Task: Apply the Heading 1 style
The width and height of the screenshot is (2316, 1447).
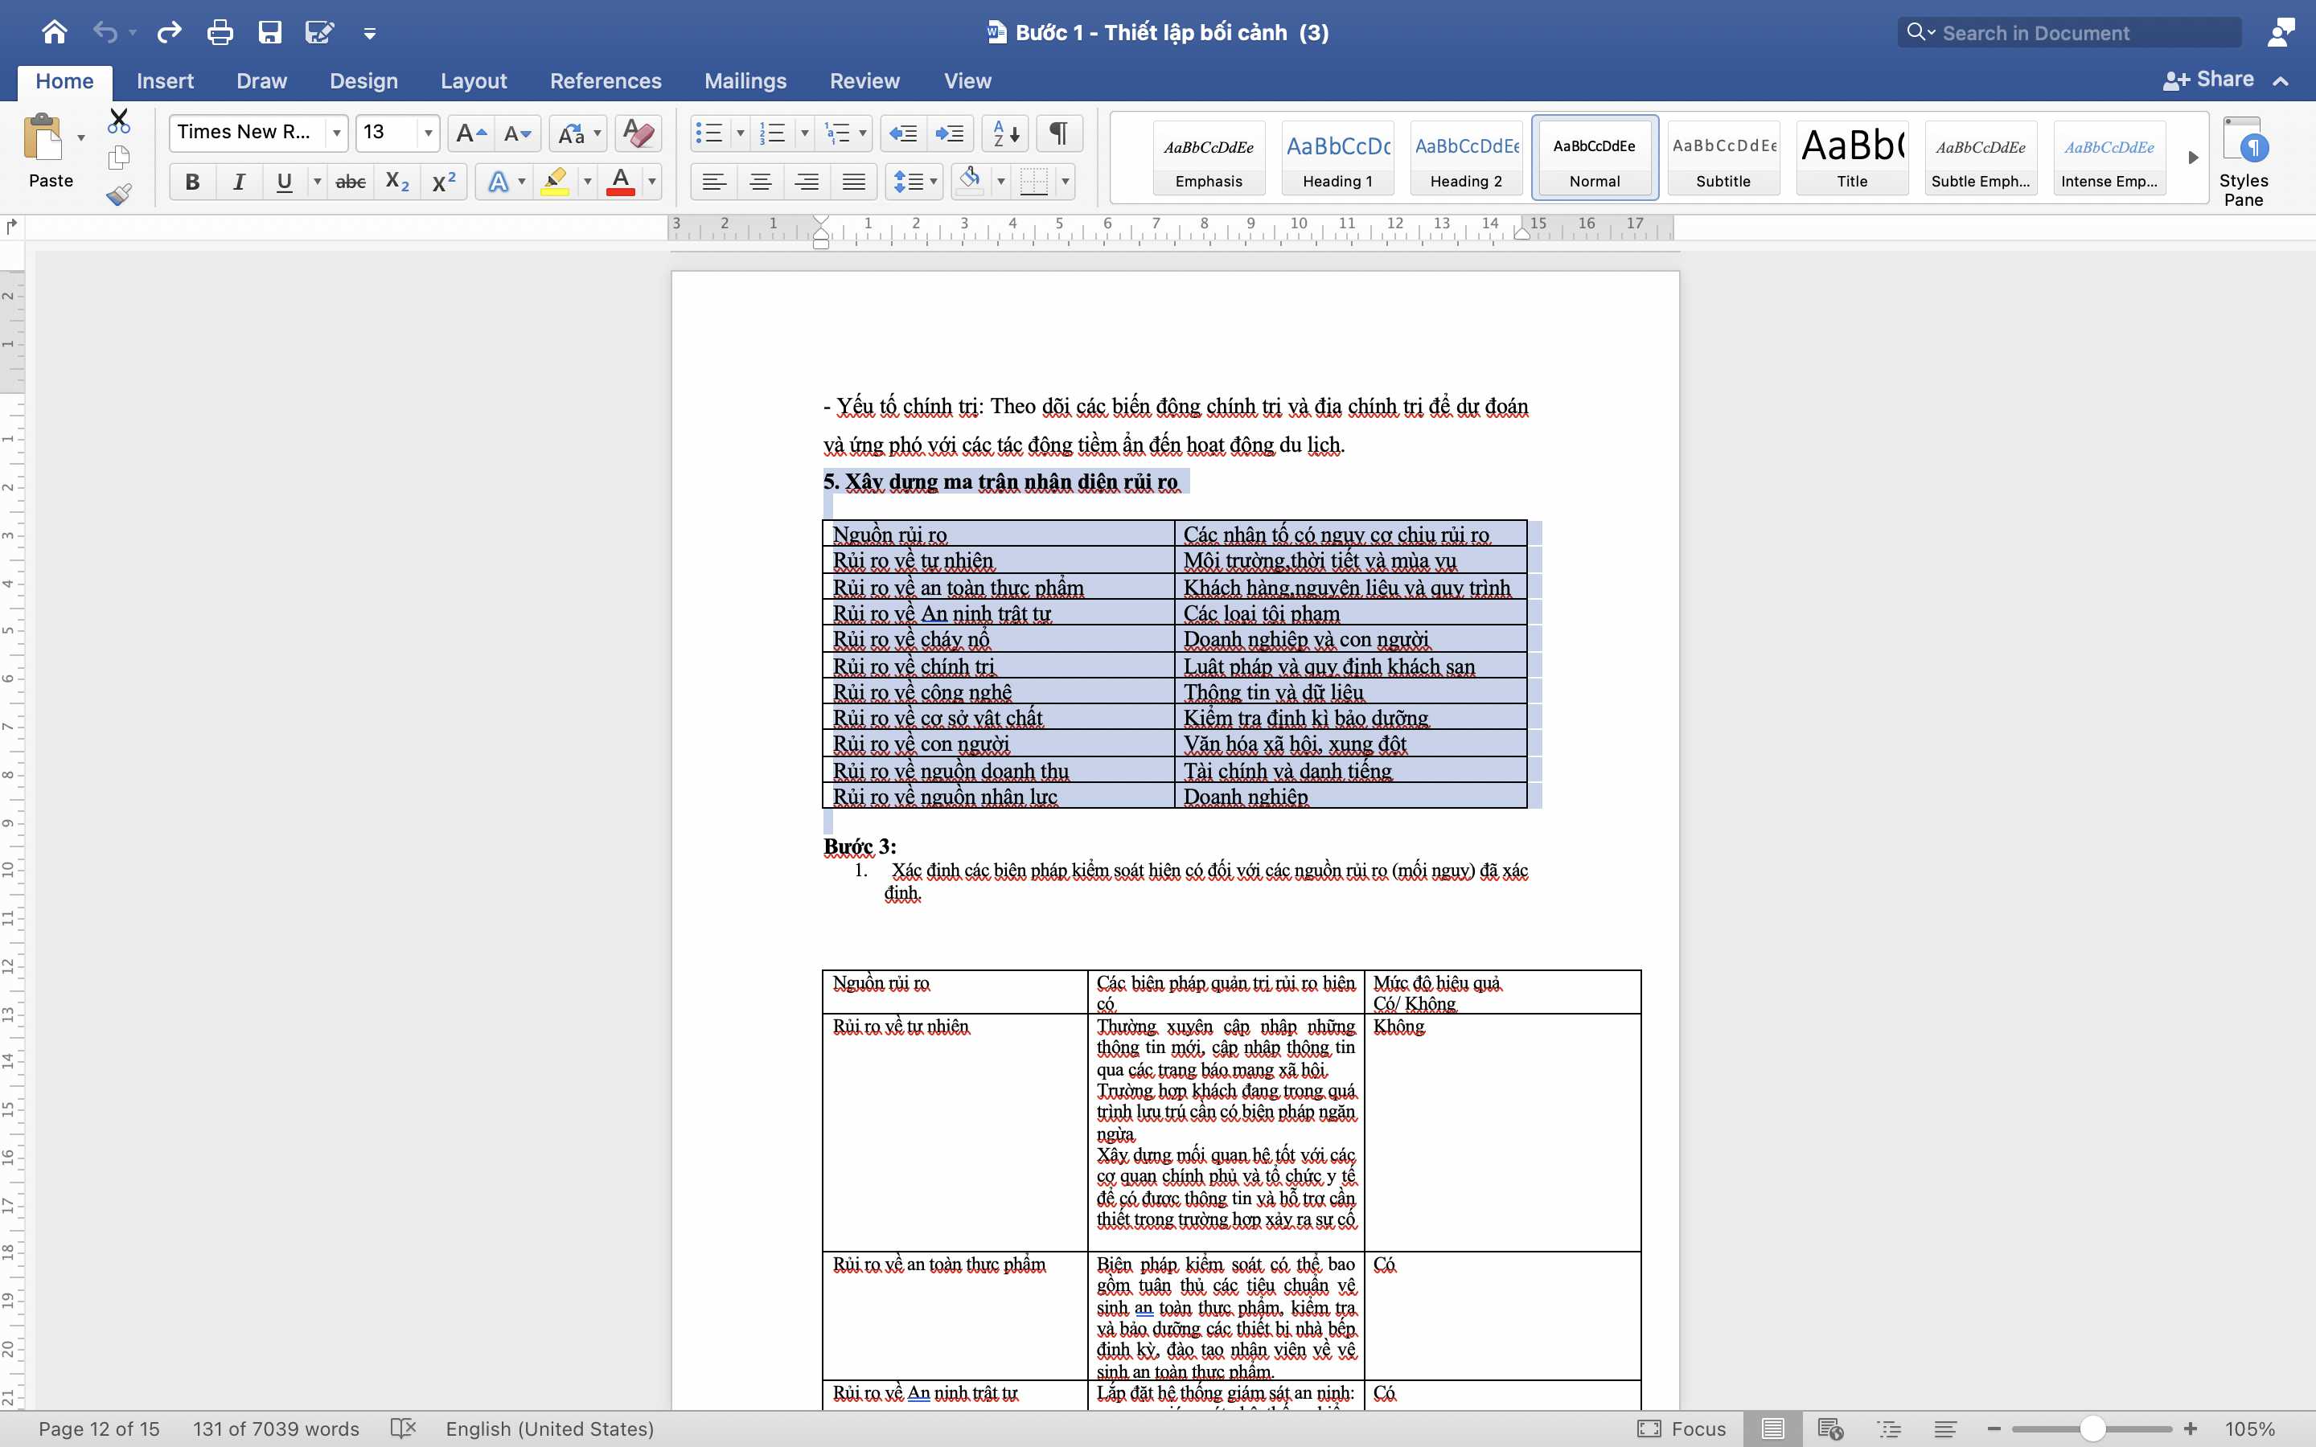Action: point(1337,158)
